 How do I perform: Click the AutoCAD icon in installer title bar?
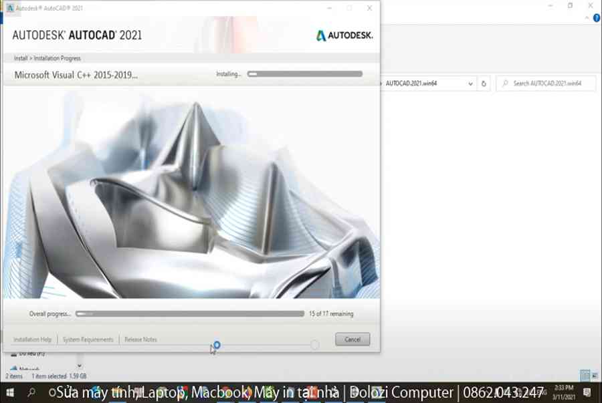point(10,8)
